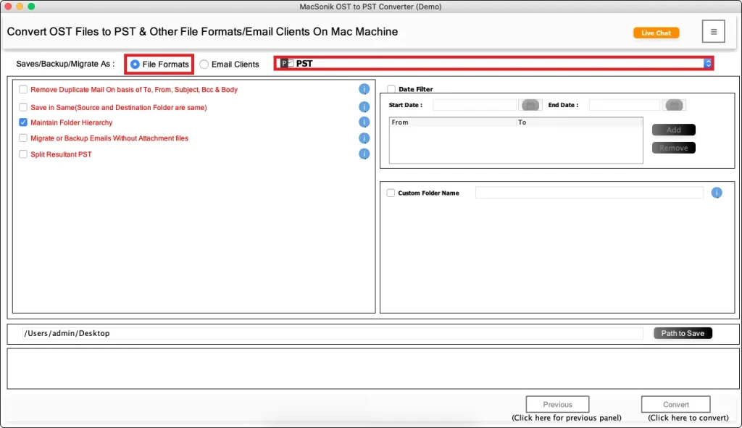This screenshot has width=742, height=428.
Task: Click info icon beside Maintain Folder Hierarchy
Action: (x=364, y=122)
